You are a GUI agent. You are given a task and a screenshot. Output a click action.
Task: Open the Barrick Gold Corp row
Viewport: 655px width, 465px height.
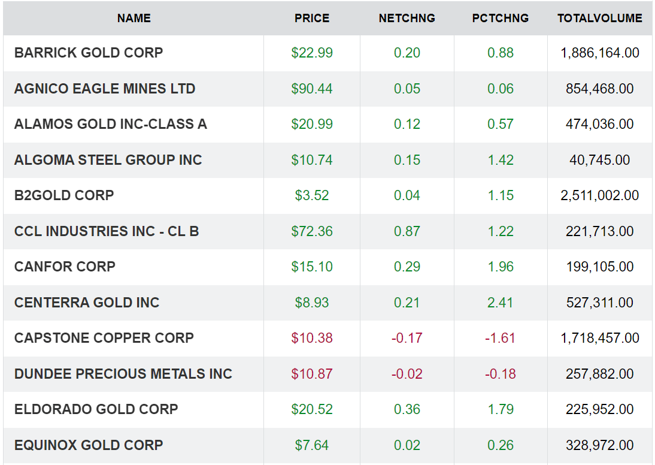click(89, 53)
